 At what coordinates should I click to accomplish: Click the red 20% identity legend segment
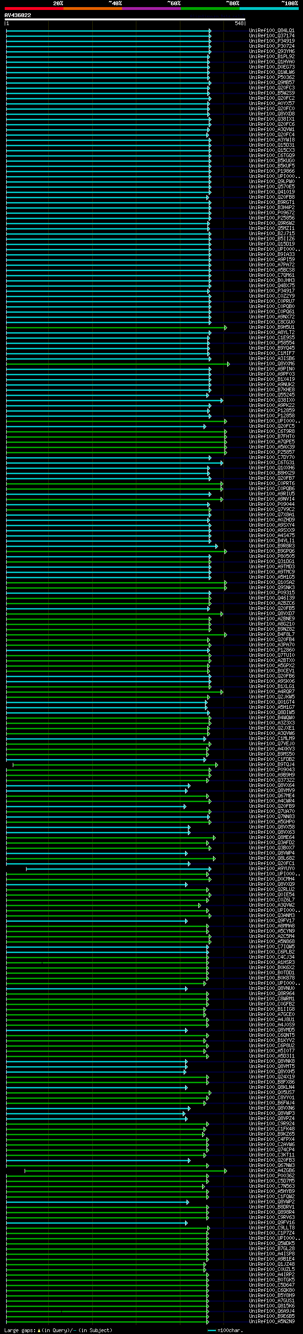tap(34, 9)
